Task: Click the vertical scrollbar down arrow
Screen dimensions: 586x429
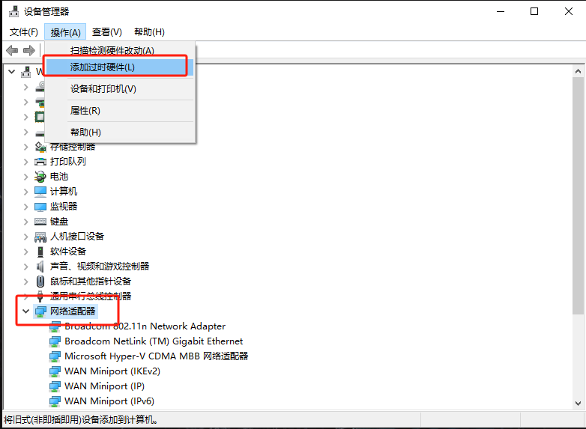Action: tap(578, 403)
